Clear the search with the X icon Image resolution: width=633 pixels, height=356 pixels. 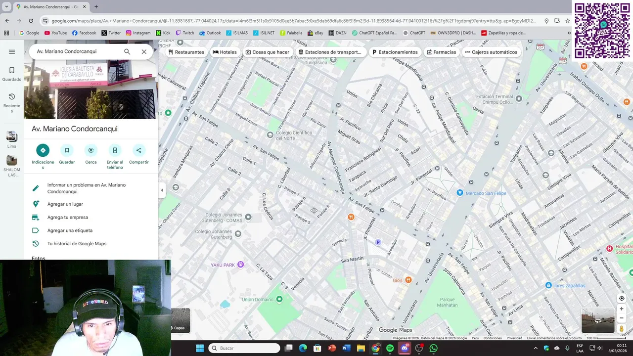click(144, 51)
